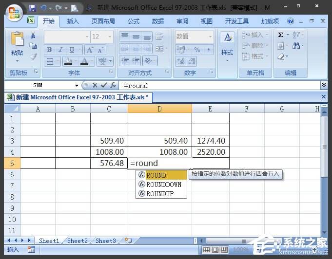Viewport: 332px width, 259px height.
Task: Open the Review ribbon tab
Action: [x=182, y=21]
